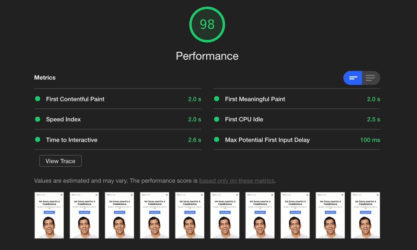Screen dimensions: 417x250
Task: Select the 100 ms input delay value
Action: (x=370, y=140)
